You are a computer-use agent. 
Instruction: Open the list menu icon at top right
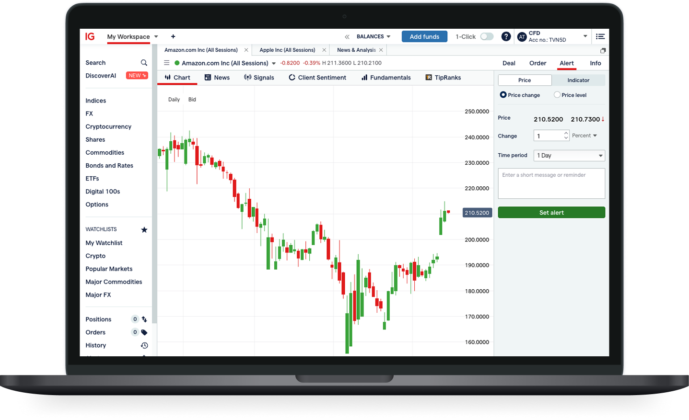click(x=600, y=36)
